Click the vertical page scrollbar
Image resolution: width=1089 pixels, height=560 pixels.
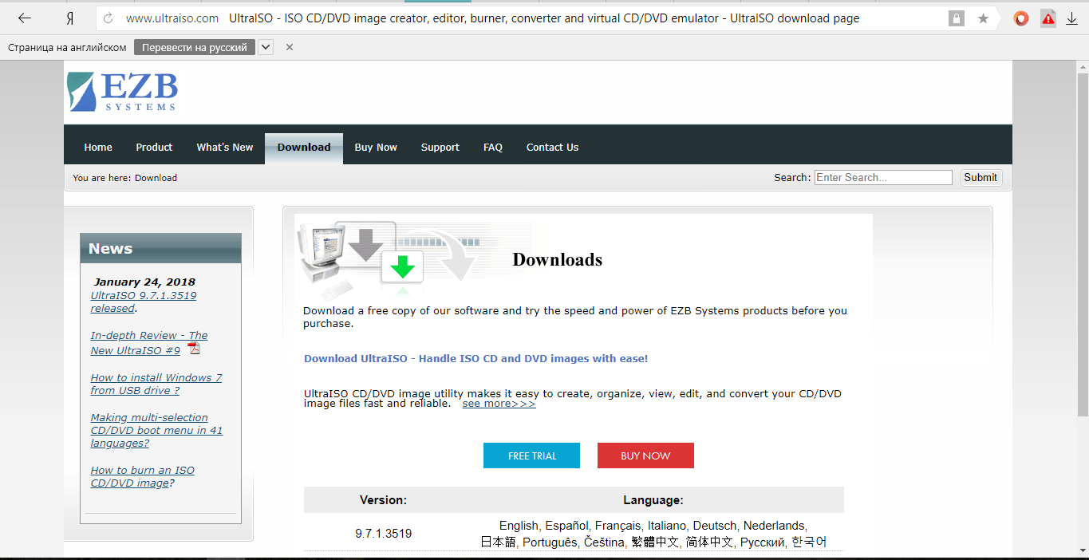(1083, 245)
